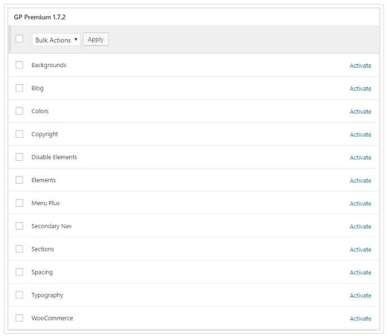Click the WooCommerce module name
388x336 pixels.
click(52, 318)
